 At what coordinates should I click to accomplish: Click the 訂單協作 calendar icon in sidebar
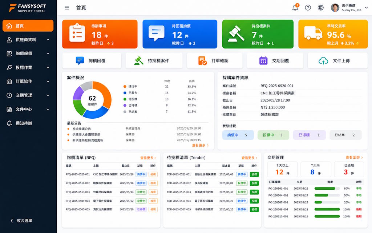(9, 81)
